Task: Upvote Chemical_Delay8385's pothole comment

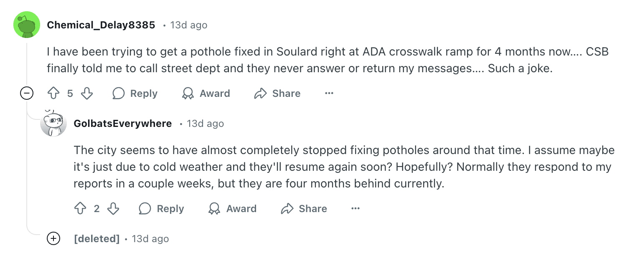Action: (x=53, y=94)
